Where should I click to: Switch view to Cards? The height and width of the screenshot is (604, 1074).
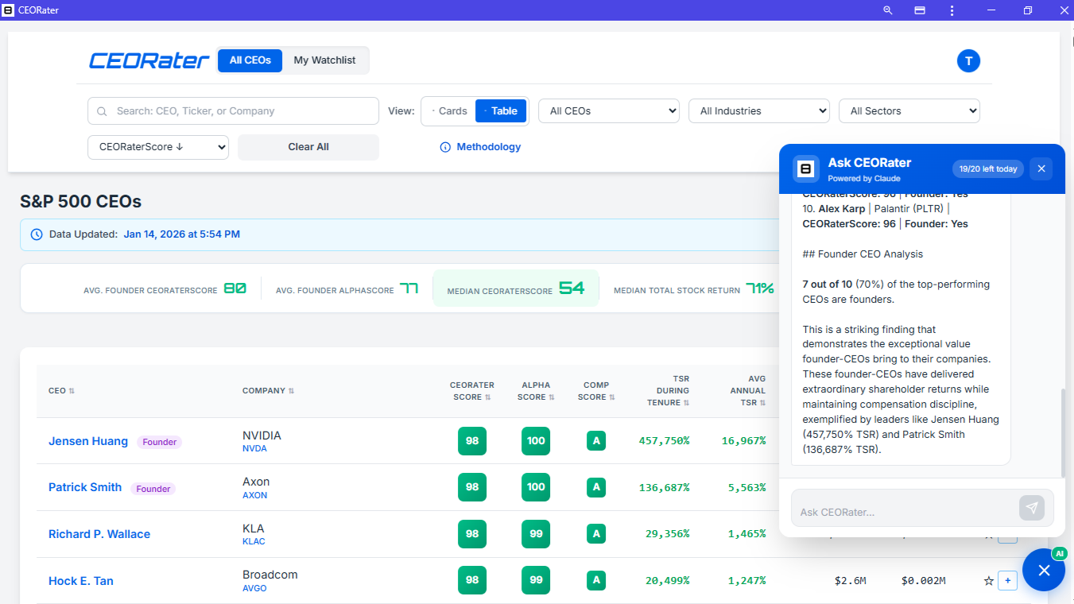point(449,111)
